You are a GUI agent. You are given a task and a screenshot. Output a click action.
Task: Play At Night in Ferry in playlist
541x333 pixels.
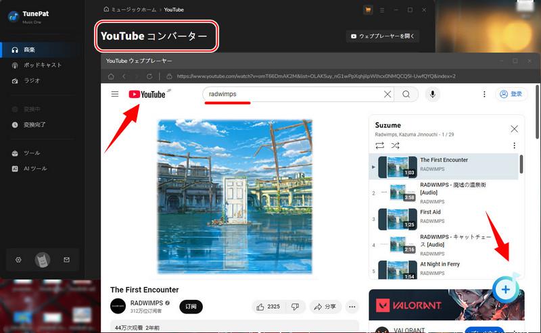point(444,269)
